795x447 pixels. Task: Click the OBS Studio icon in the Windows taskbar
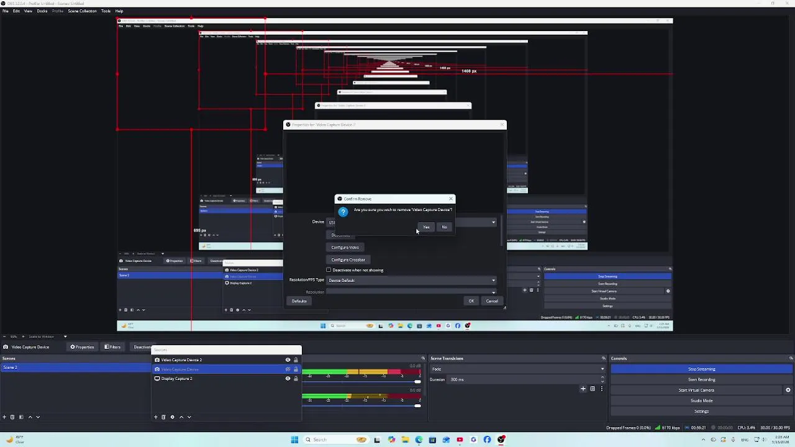[501, 440]
